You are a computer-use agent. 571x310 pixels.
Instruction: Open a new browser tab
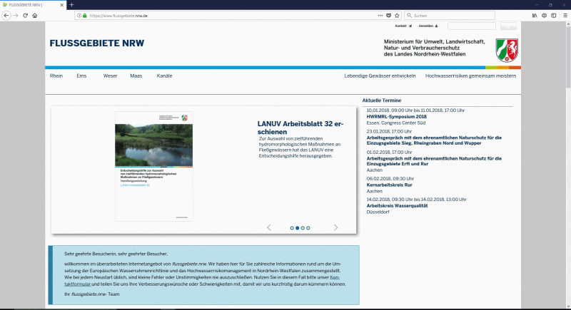pyautogui.click(x=72, y=5)
